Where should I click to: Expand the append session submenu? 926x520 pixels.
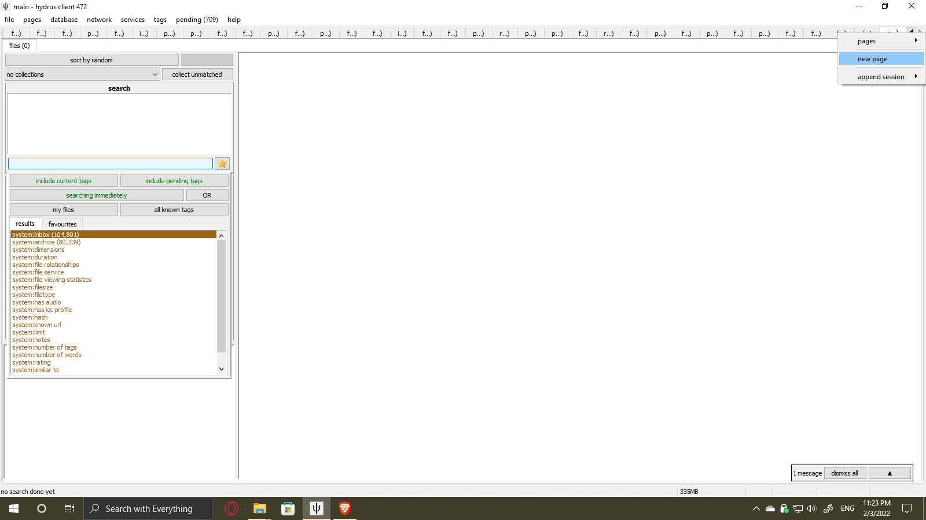[881, 76]
